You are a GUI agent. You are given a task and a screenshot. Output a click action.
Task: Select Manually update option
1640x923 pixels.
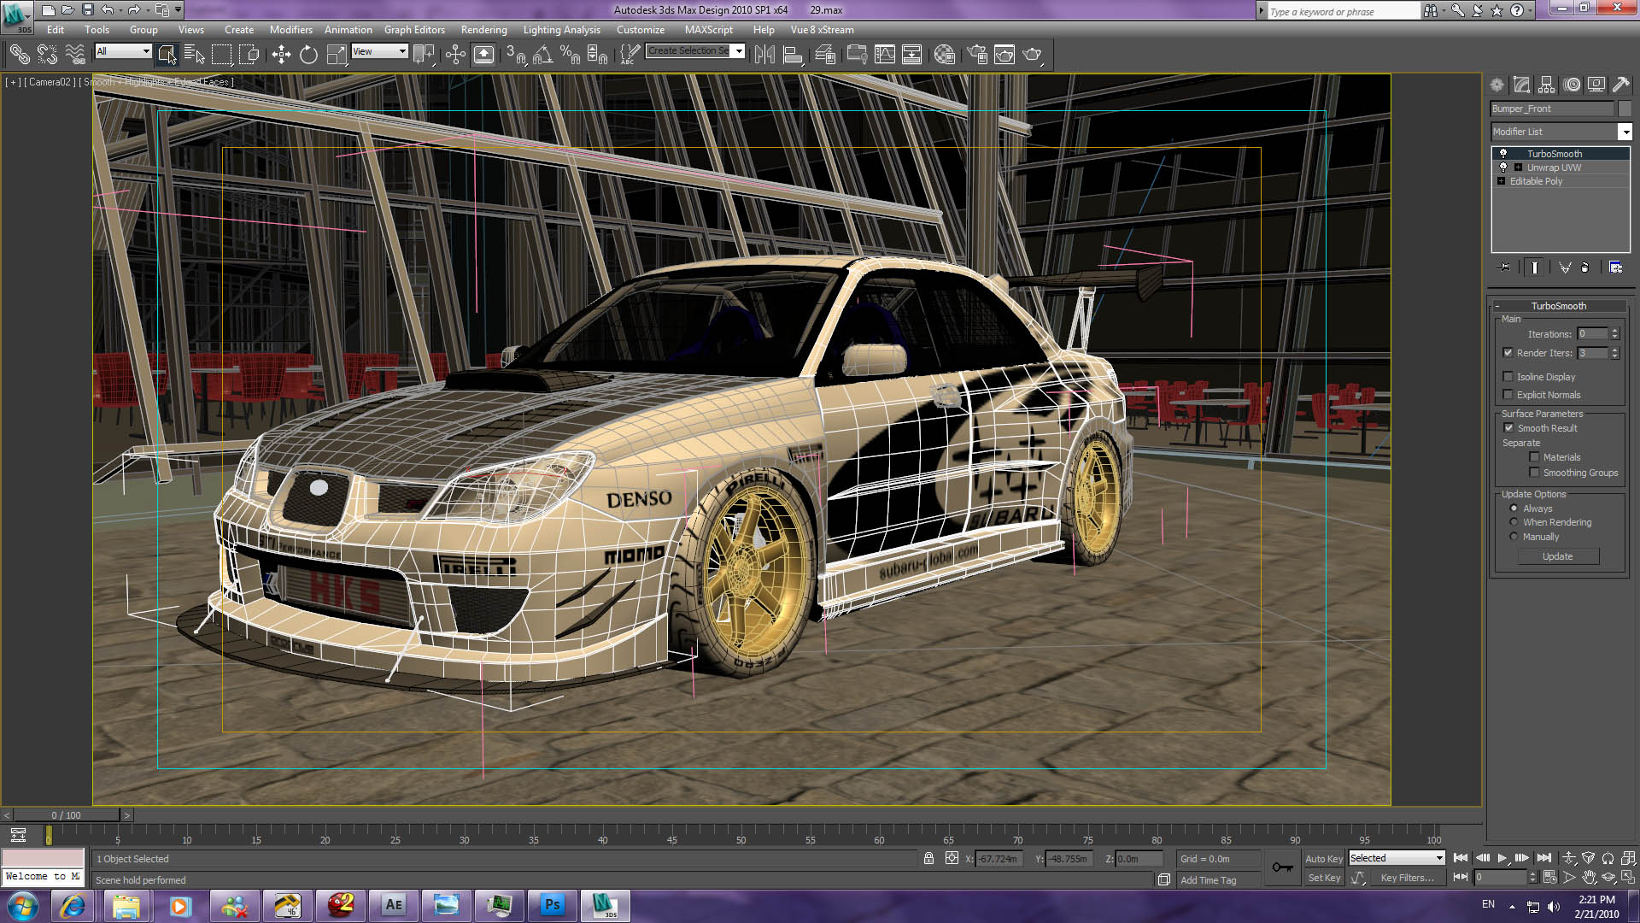click(x=1514, y=537)
